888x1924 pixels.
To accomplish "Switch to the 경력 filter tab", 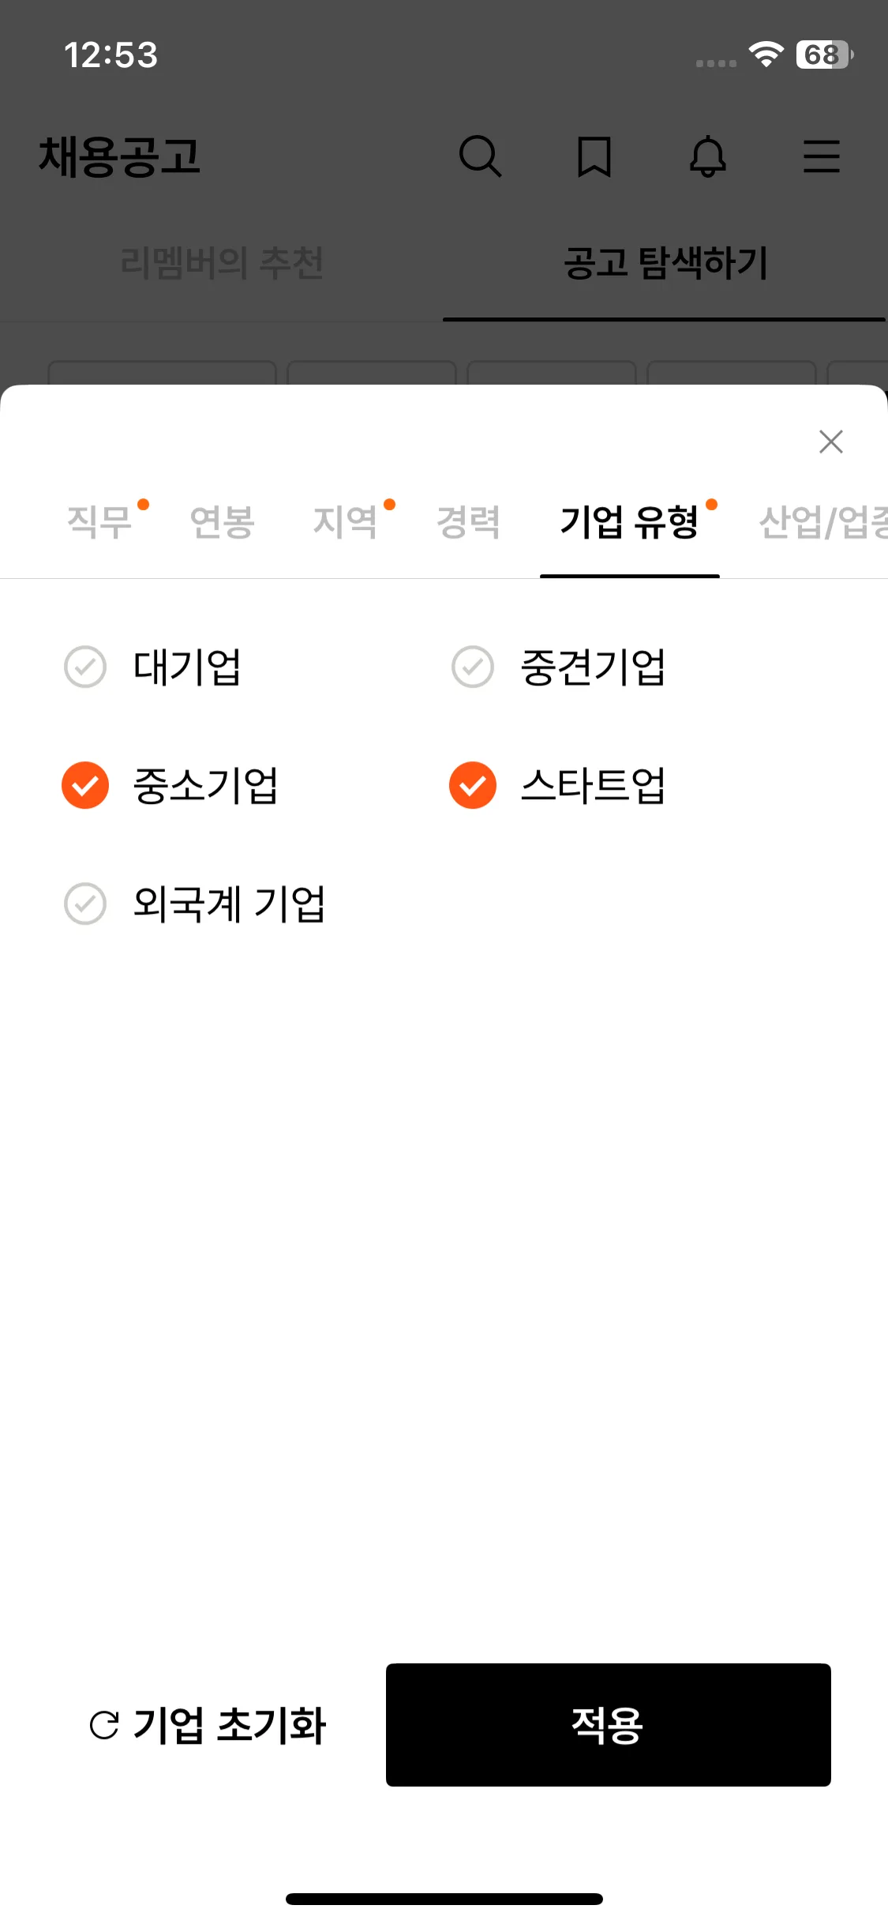I will click(x=469, y=522).
